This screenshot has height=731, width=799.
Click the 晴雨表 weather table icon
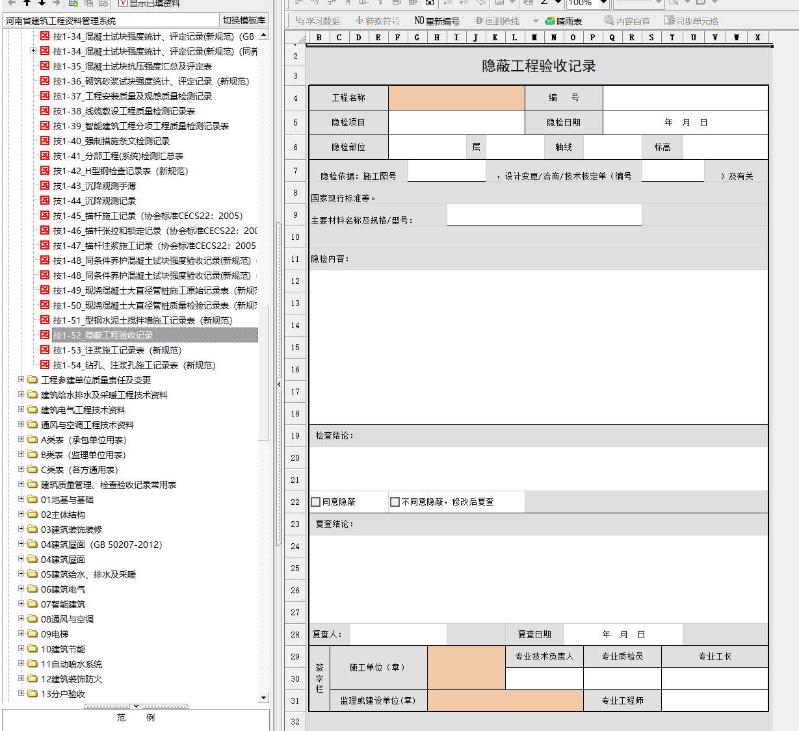550,21
